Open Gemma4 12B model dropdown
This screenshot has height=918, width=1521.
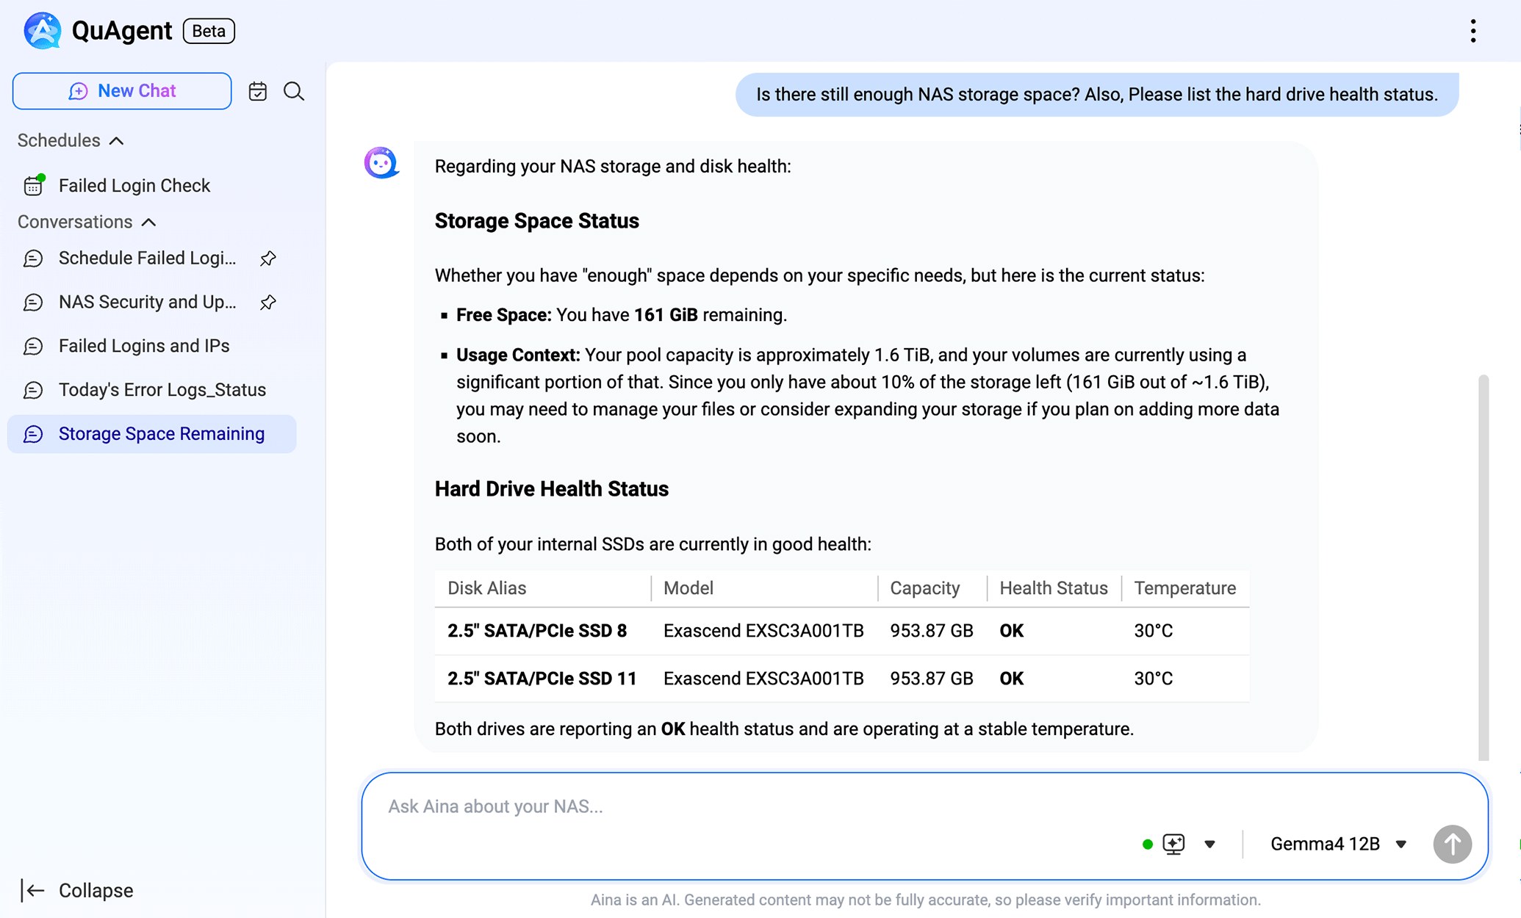coord(1338,845)
